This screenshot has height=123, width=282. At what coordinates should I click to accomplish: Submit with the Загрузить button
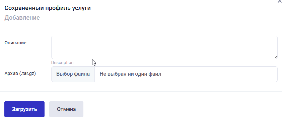24,109
